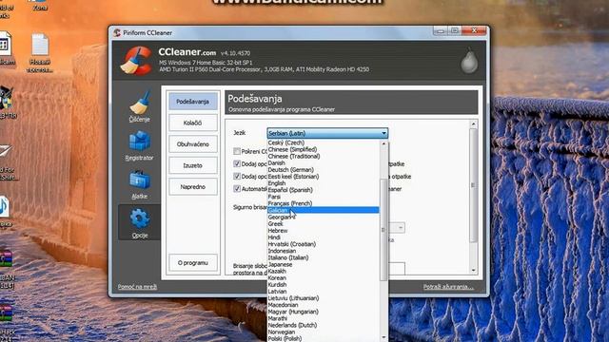
Task: Open the Čišćenje cleaner section
Action: [140, 106]
